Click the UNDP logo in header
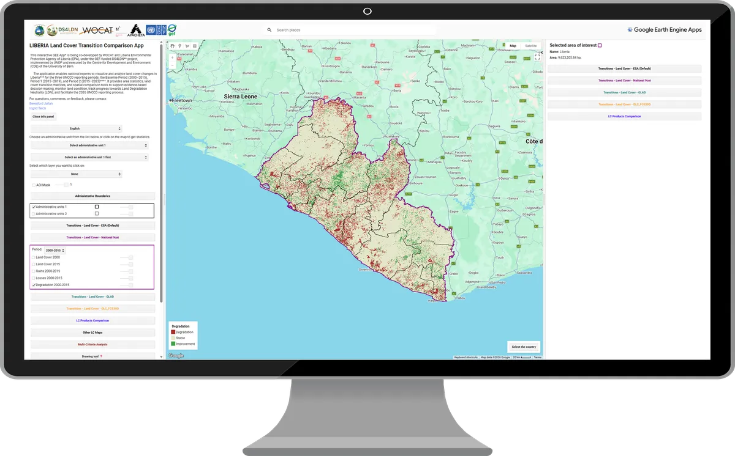This screenshot has height=456, width=735. pyautogui.click(x=156, y=30)
